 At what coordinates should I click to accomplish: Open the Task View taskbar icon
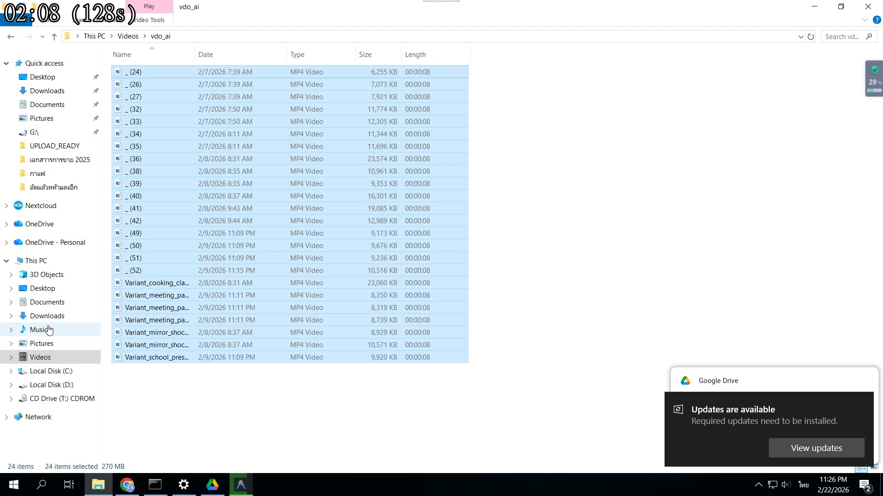[69, 485]
